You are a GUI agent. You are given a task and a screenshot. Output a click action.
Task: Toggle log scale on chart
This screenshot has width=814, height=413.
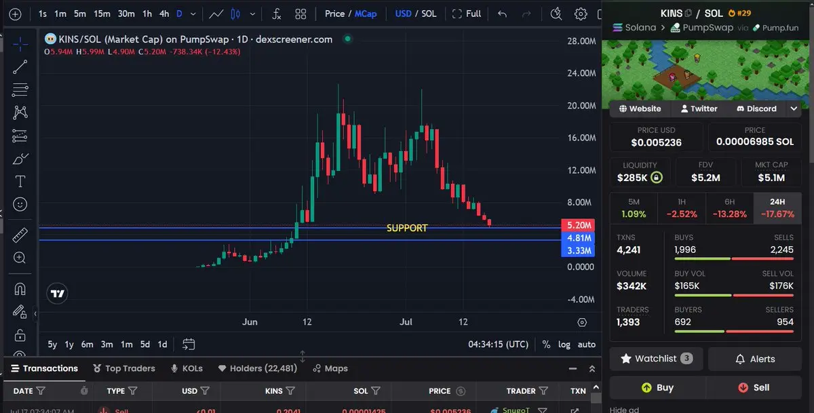(564, 345)
